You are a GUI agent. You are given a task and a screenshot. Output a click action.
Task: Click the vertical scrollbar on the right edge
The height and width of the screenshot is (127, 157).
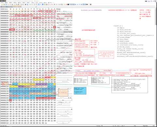156,65
